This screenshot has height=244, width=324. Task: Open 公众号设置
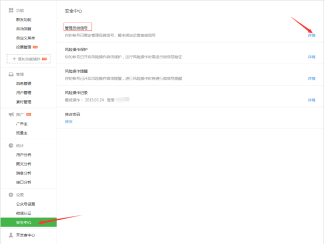click(x=25, y=204)
